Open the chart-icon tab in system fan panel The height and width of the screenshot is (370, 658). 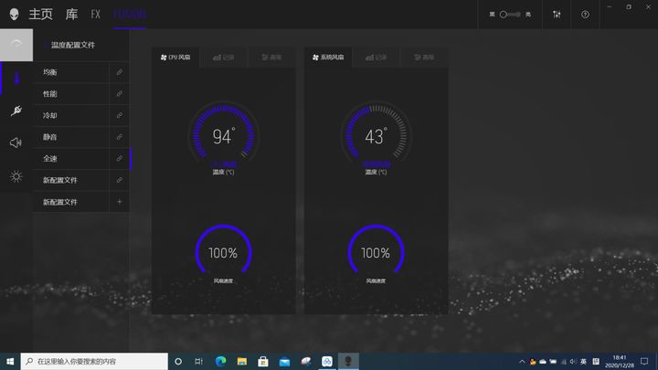tap(377, 57)
